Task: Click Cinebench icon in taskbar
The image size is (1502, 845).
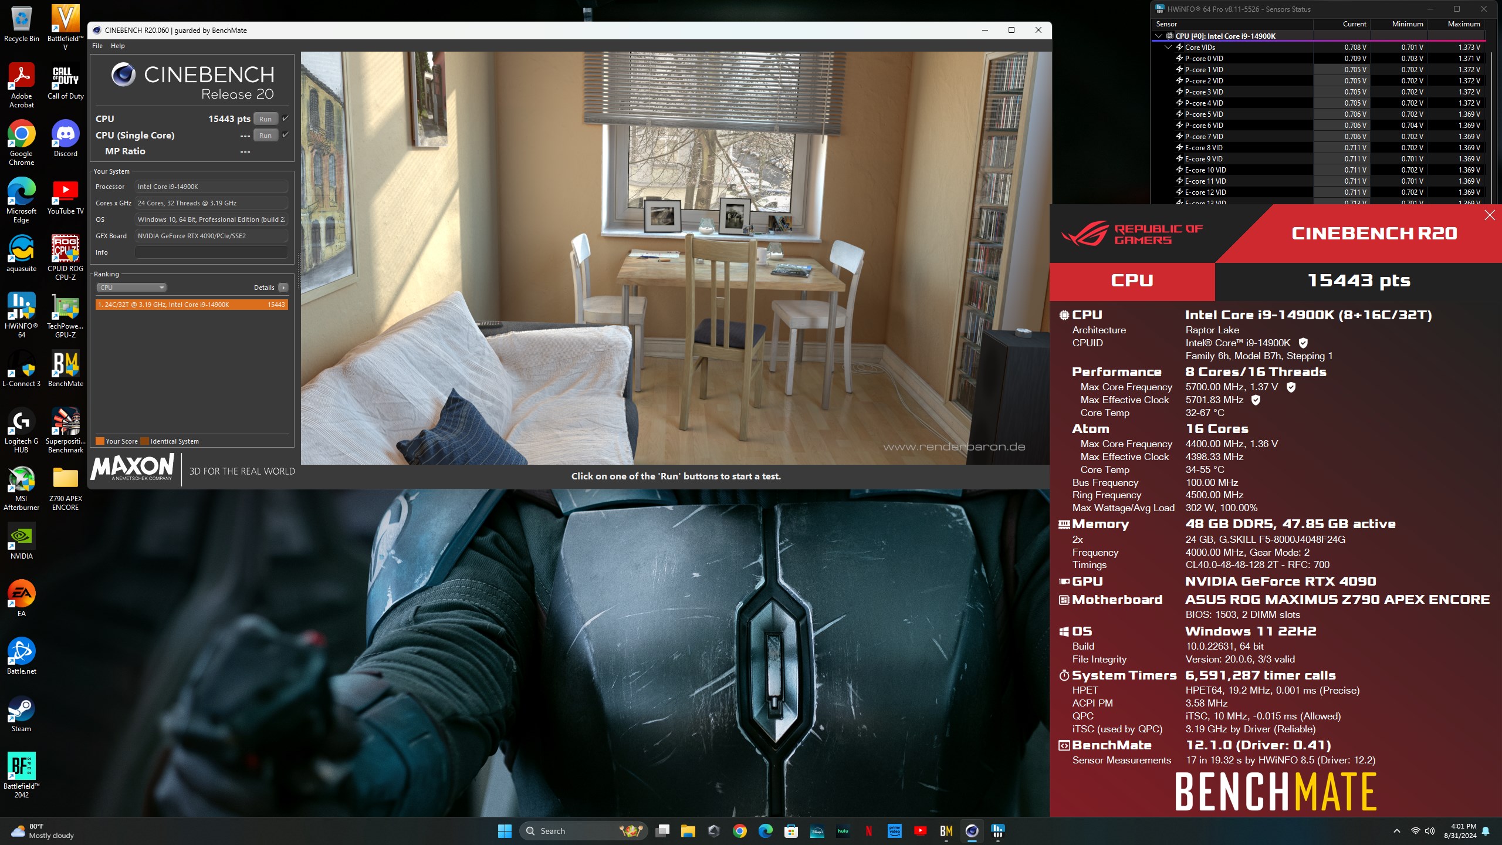Action: [x=972, y=831]
